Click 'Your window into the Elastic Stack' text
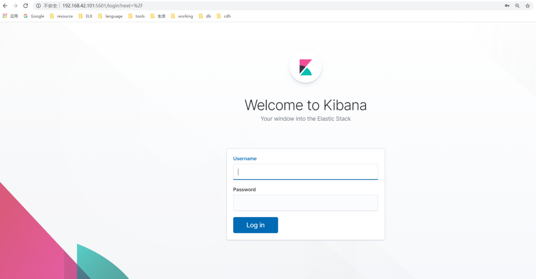The width and height of the screenshot is (536, 279). pyautogui.click(x=306, y=119)
